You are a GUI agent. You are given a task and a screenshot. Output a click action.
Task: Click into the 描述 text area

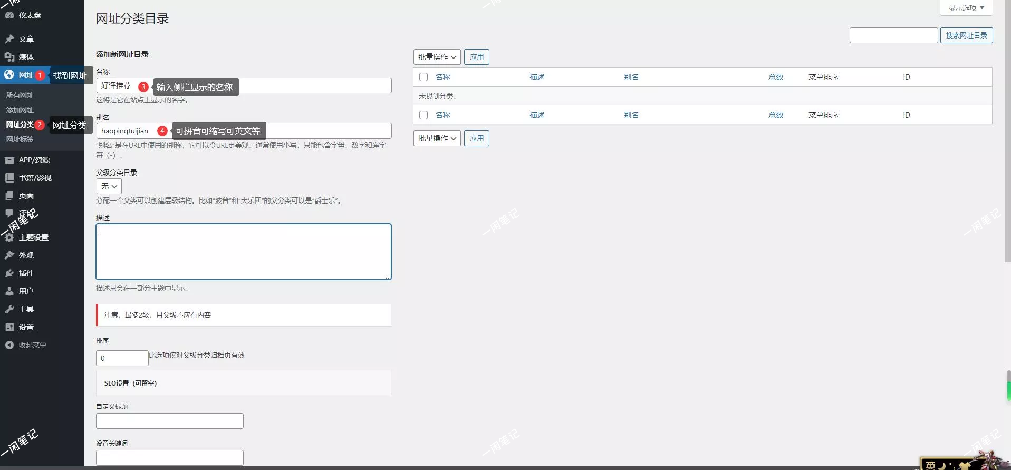[x=244, y=252]
